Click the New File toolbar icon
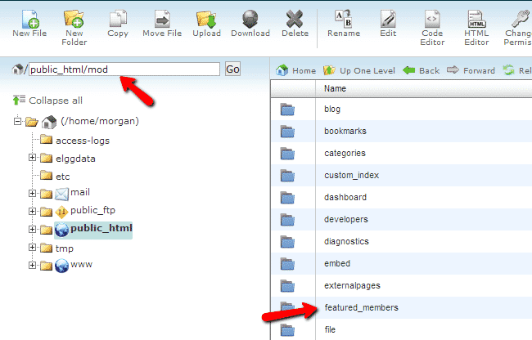This screenshot has height=340, width=532. (x=29, y=19)
